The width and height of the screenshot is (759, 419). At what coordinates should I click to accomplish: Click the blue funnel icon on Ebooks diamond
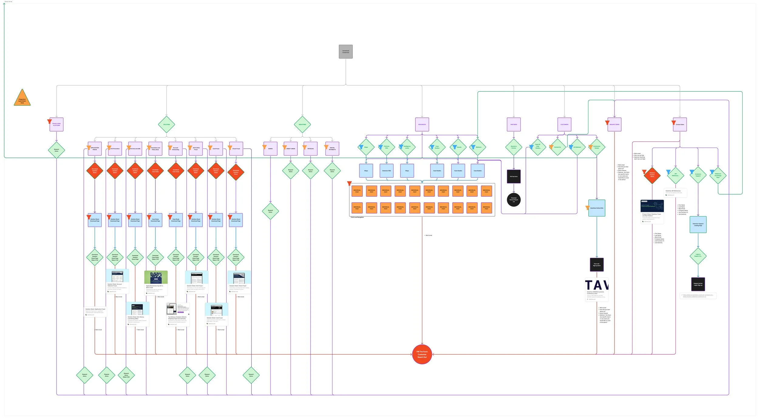click(454, 147)
